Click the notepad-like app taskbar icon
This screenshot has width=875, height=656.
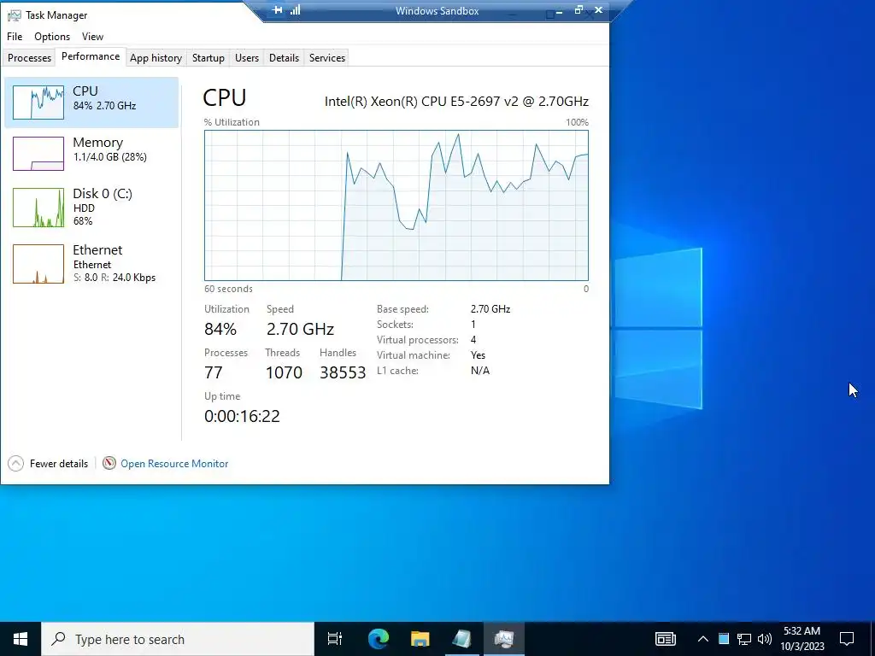point(461,639)
